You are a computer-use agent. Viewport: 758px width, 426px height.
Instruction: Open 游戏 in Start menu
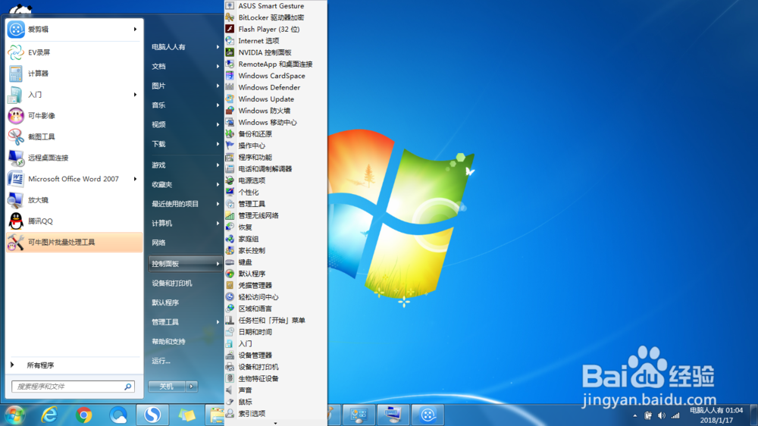click(x=185, y=165)
